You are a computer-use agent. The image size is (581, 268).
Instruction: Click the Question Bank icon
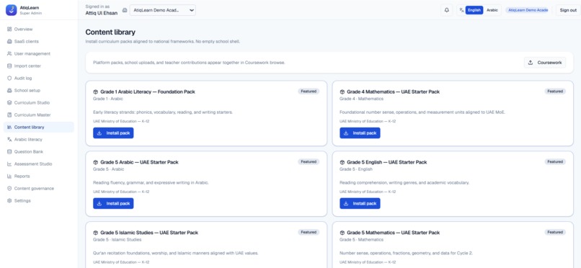9,152
